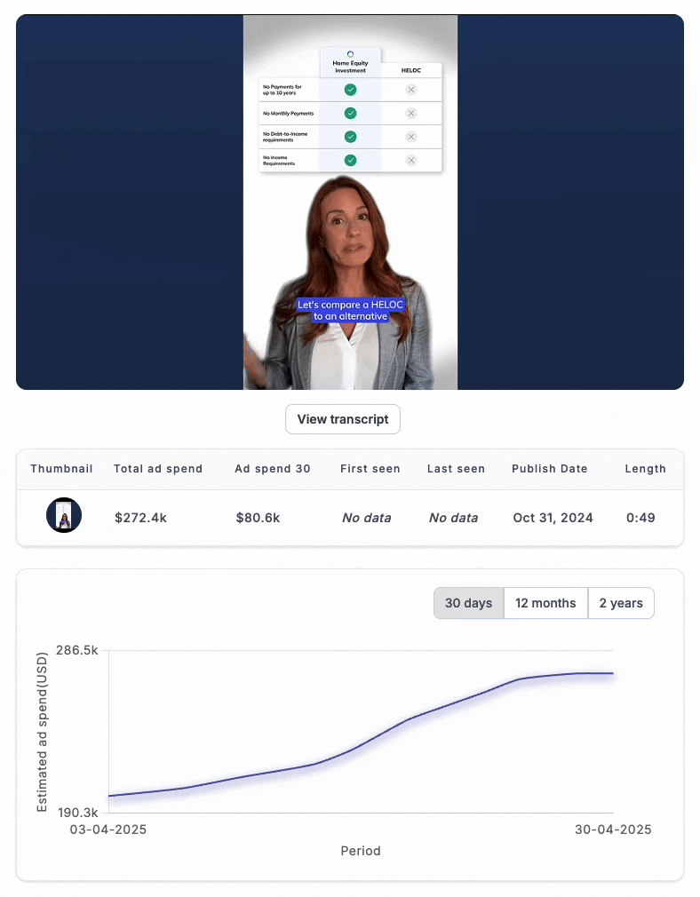Click the Length column header
The height and width of the screenshot is (897, 700).
pos(645,469)
